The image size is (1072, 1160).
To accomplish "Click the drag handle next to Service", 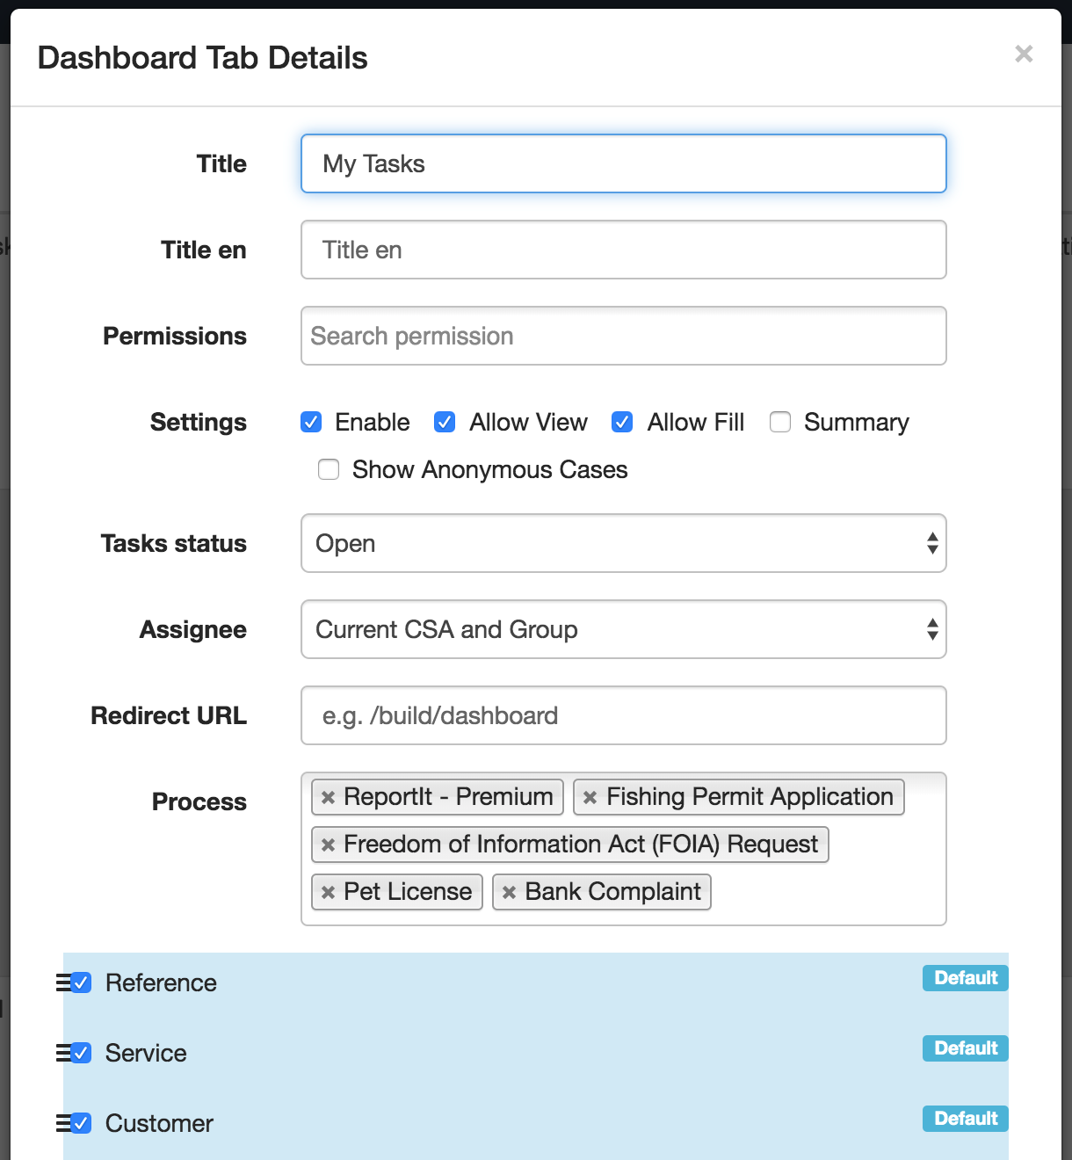I will coord(62,1053).
